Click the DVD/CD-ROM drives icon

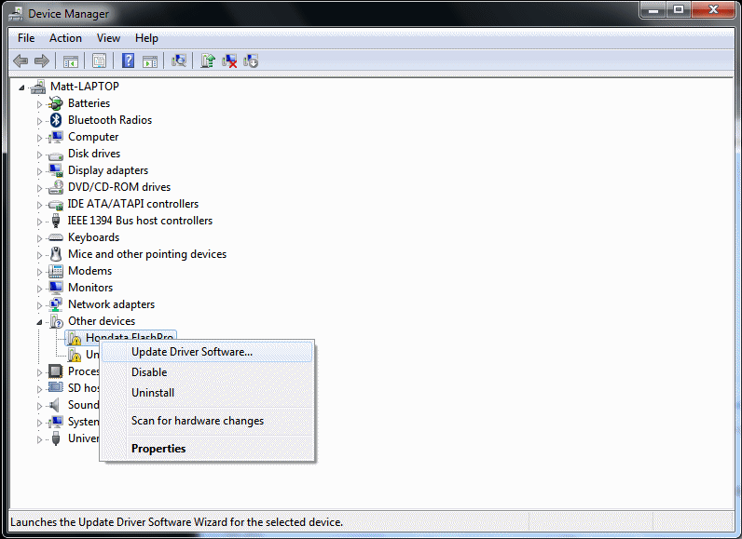tap(56, 187)
